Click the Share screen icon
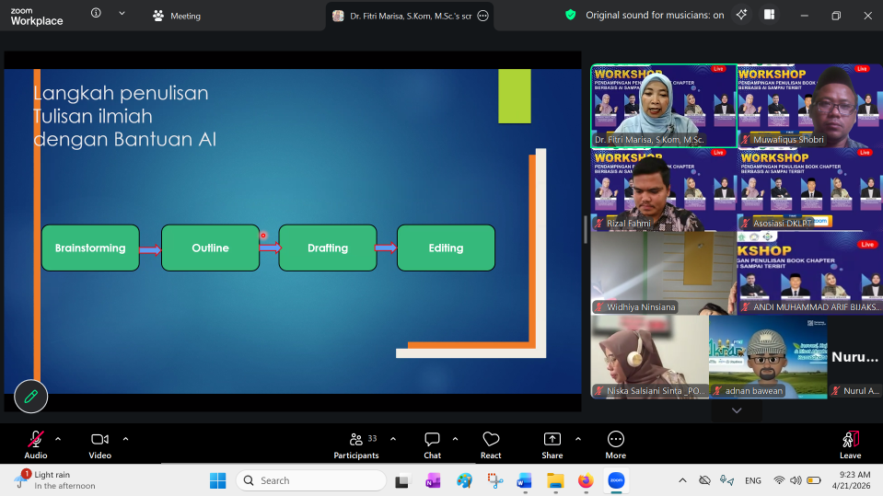The image size is (883, 496). pyautogui.click(x=552, y=445)
